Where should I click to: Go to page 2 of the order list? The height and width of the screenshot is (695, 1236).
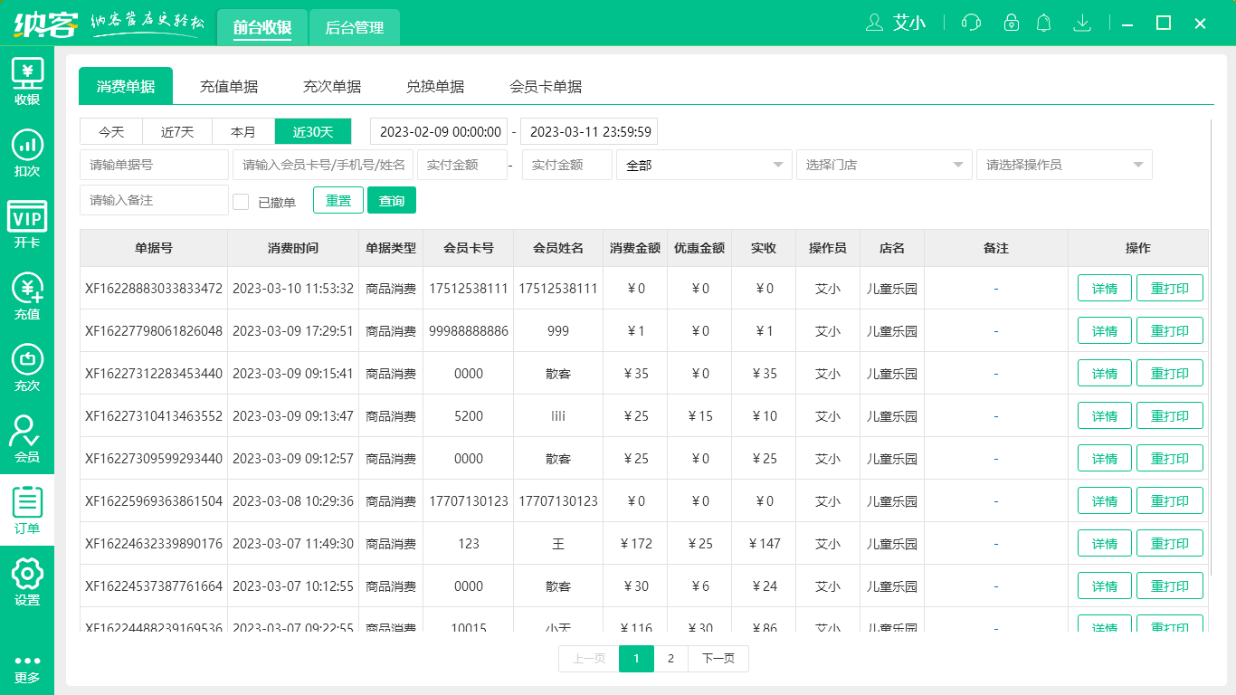[x=670, y=659]
